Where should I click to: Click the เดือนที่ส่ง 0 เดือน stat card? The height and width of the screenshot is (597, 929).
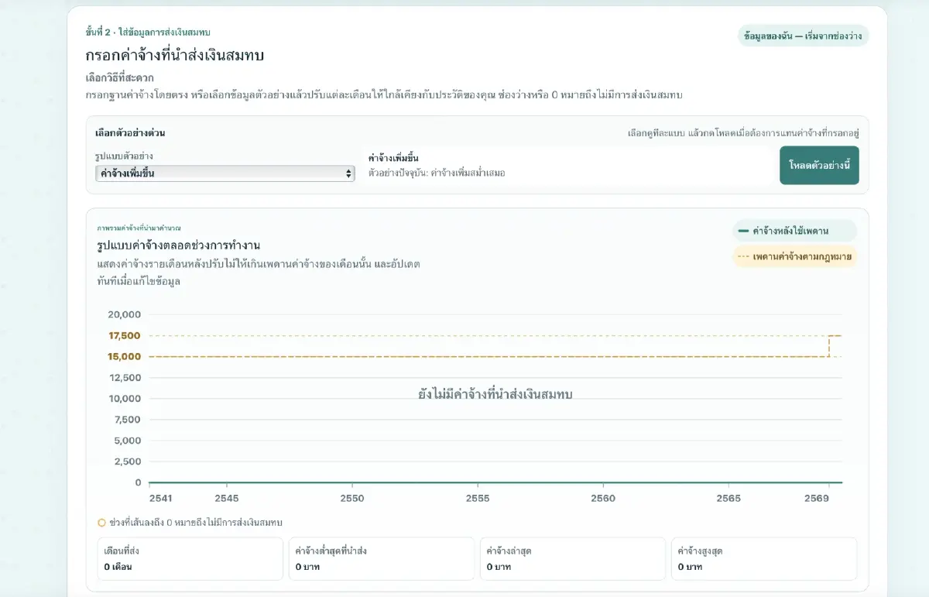190,558
